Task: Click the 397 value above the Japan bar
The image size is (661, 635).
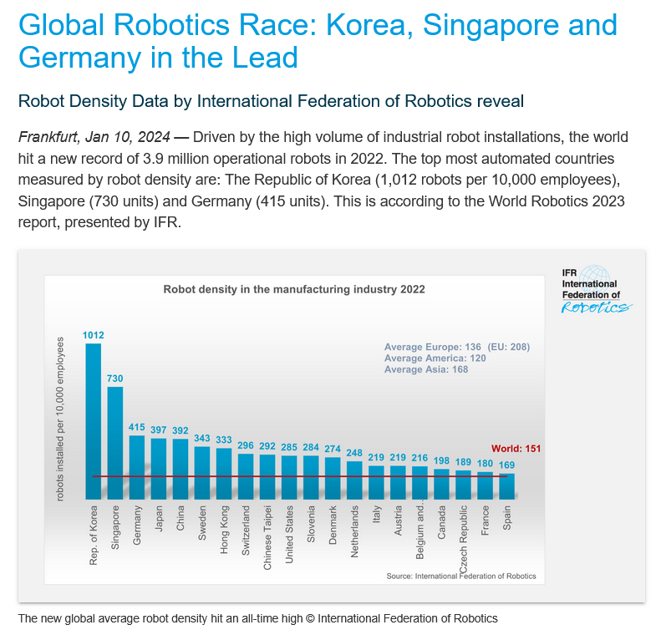Action: coord(159,429)
